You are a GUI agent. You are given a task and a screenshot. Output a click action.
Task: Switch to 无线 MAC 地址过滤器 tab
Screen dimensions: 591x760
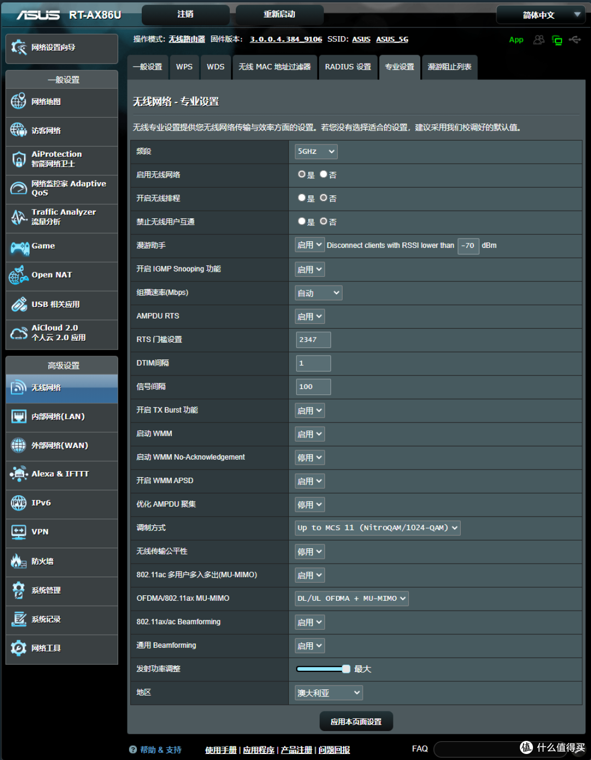(x=275, y=67)
